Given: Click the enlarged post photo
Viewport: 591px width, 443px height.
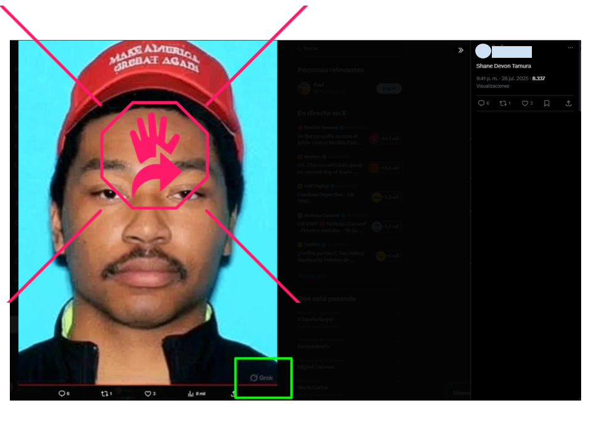Looking at the screenshot, I should [148, 213].
